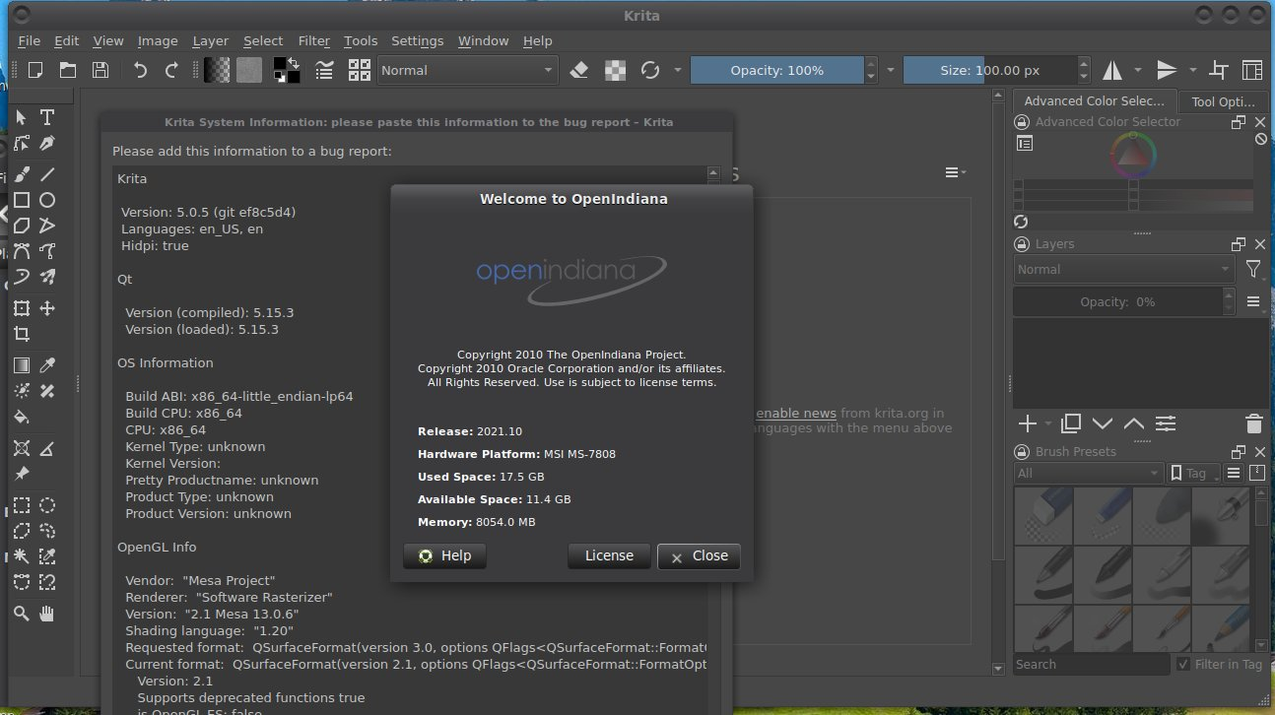Delete the layer with trash icon
Screen dimensions: 1275x715
pos(1253,423)
